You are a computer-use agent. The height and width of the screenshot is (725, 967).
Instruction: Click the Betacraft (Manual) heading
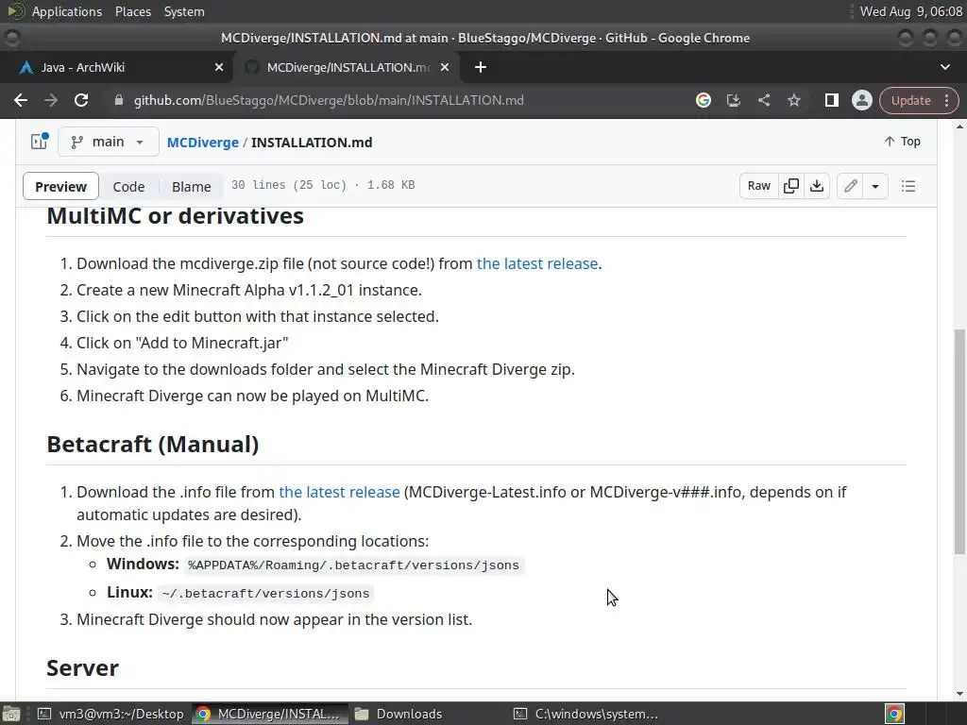point(153,445)
